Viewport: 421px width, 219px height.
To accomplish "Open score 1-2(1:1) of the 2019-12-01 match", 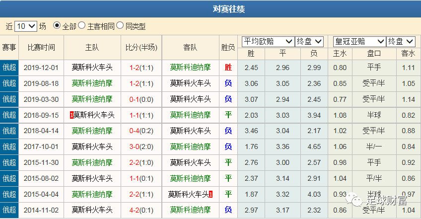I will pos(141,68).
